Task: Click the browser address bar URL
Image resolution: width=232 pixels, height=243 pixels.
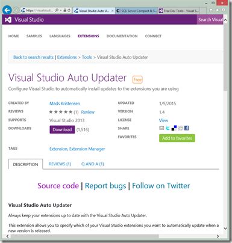Action: (x=40, y=10)
